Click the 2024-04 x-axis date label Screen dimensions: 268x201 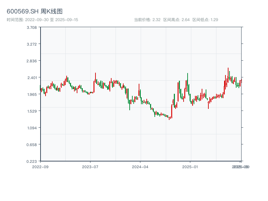pyautogui.click(x=140, y=166)
